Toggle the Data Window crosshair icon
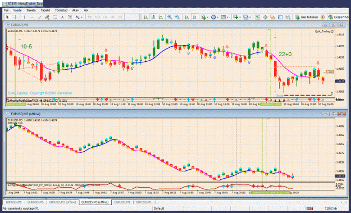This screenshot has height=213, width=351. (x=265, y=17)
